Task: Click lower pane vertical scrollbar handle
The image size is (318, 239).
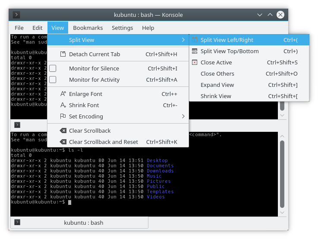Action: [x=282, y=174]
